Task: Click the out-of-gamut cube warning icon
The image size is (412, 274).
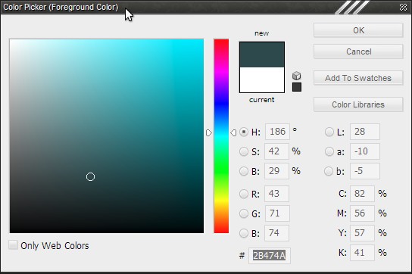Action: (x=297, y=76)
